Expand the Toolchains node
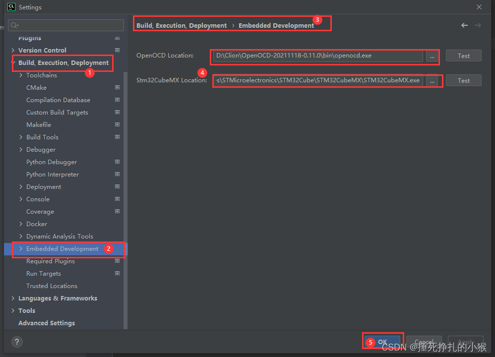This screenshot has width=495, height=357. (21, 75)
